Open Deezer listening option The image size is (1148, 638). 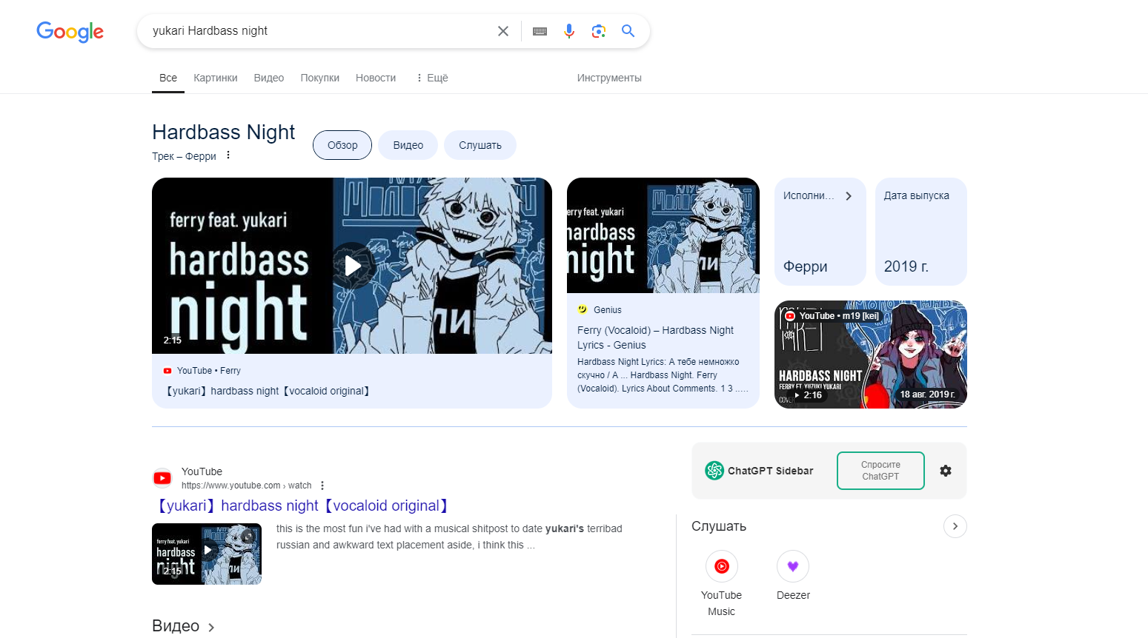[793, 577]
